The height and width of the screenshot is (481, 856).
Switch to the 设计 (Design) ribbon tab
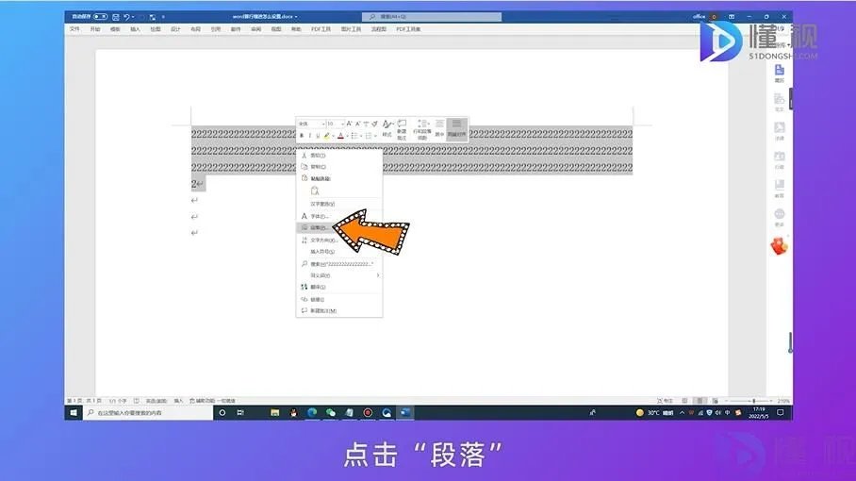pos(175,29)
